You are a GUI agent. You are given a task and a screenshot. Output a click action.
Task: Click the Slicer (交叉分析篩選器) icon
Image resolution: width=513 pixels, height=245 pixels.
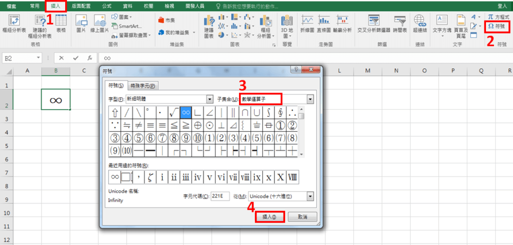tap(373, 23)
